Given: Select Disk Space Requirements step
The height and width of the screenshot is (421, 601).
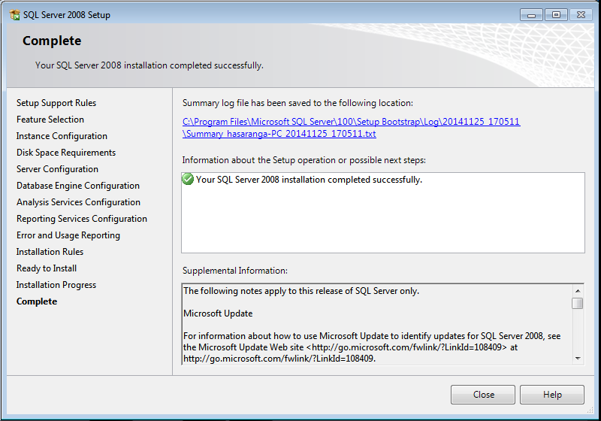Looking at the screenshot, I should pos(66,152).
